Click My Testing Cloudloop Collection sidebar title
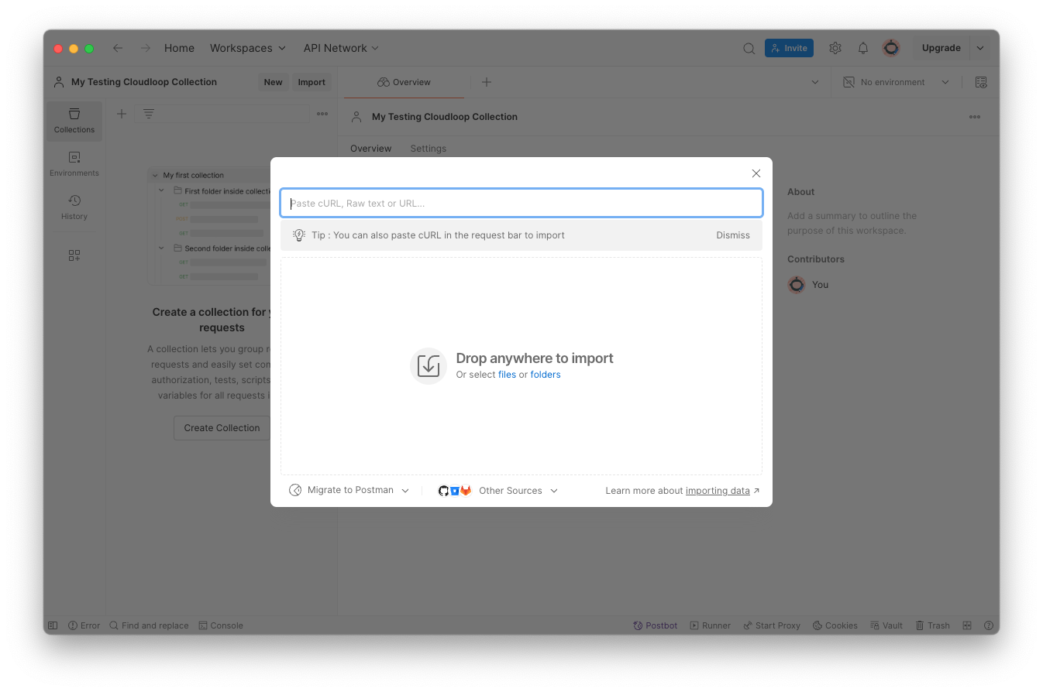This screenshot has width=1043, height=692. [x=144, y=82]
